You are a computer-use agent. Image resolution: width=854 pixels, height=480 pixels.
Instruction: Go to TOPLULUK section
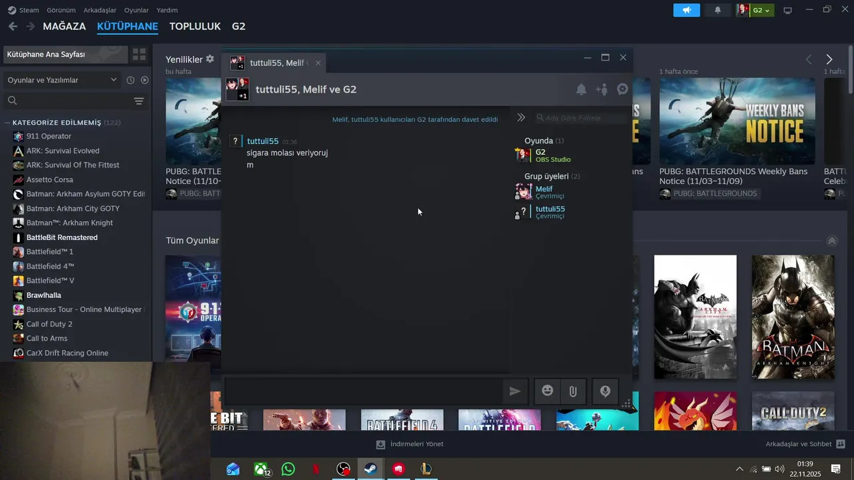click(195, 27)
